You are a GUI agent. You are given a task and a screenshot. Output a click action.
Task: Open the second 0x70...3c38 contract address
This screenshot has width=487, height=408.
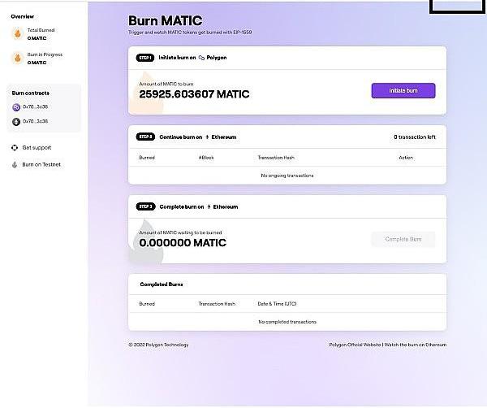[x=36, y=121]
